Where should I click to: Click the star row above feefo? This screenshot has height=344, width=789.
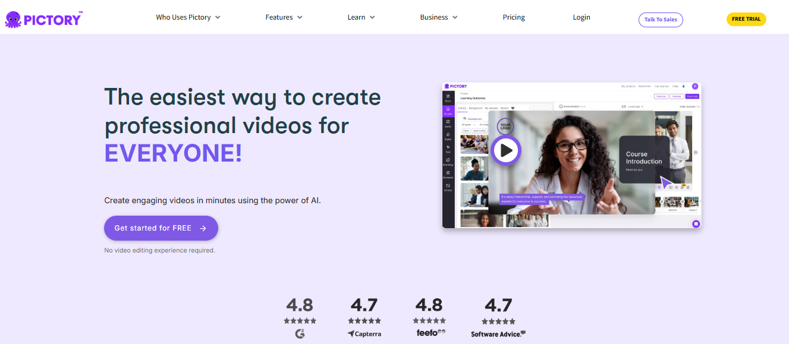[429, 321]
